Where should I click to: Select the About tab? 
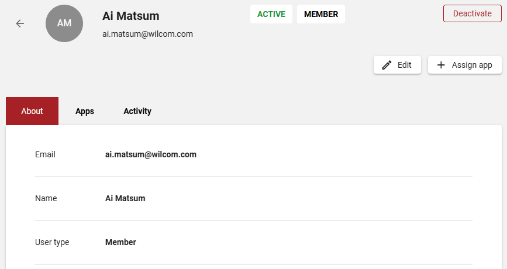pos(32,111)
